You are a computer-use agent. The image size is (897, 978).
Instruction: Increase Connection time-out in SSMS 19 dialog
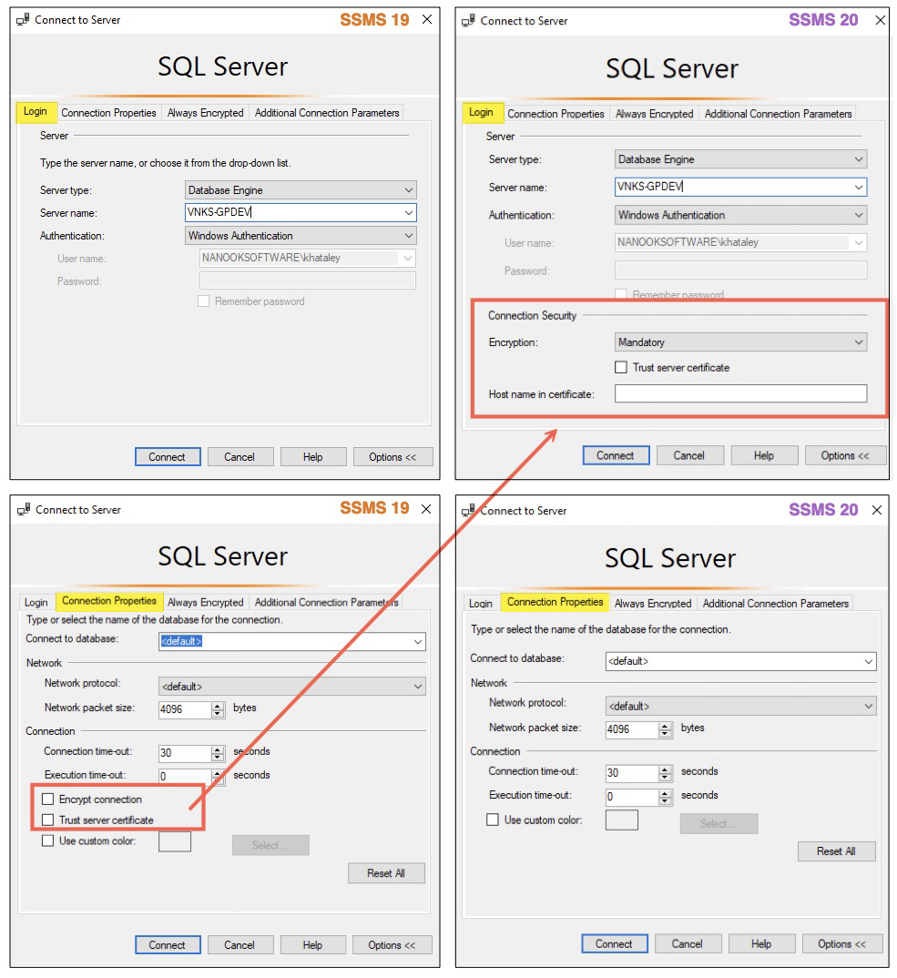point(217,749)
